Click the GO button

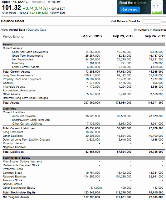(x=164, y=21)
